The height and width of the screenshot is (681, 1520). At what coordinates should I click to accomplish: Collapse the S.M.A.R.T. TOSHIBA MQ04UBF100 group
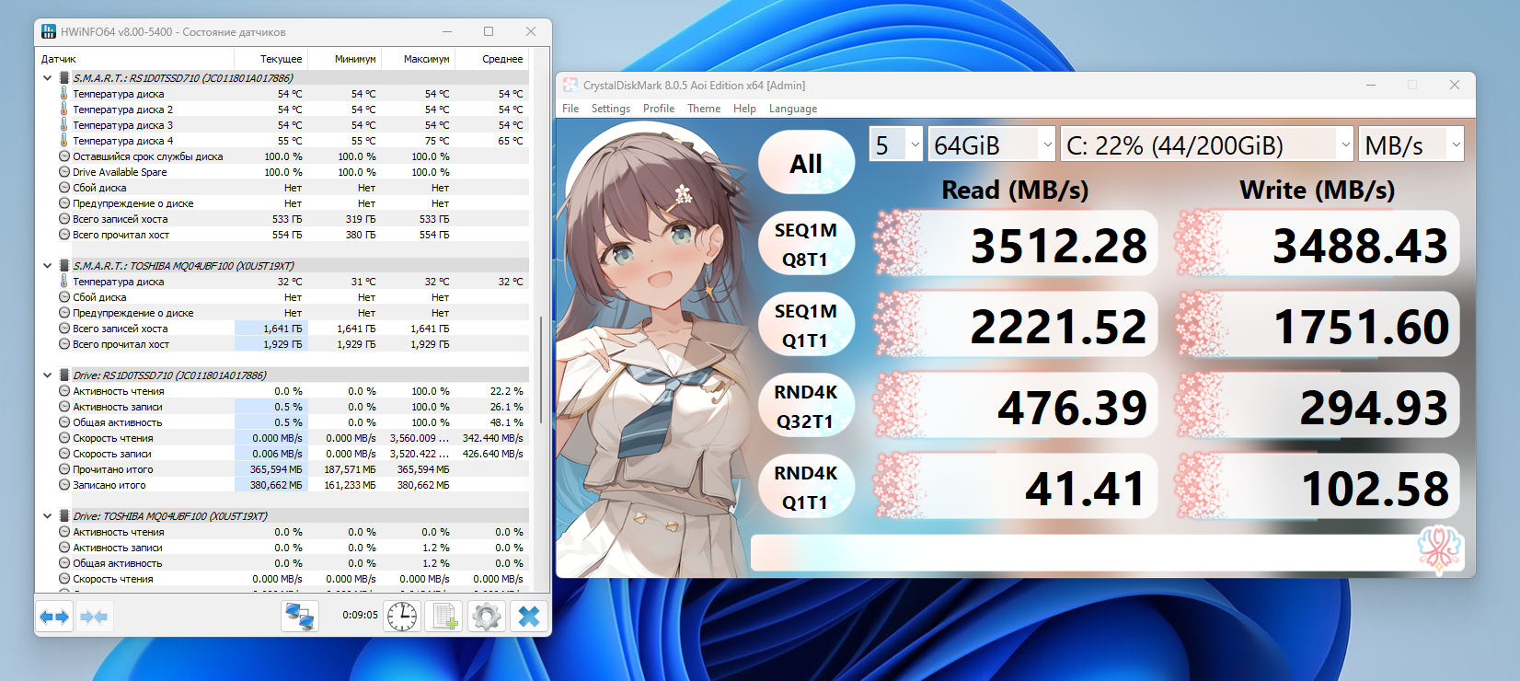pos(47,266)
